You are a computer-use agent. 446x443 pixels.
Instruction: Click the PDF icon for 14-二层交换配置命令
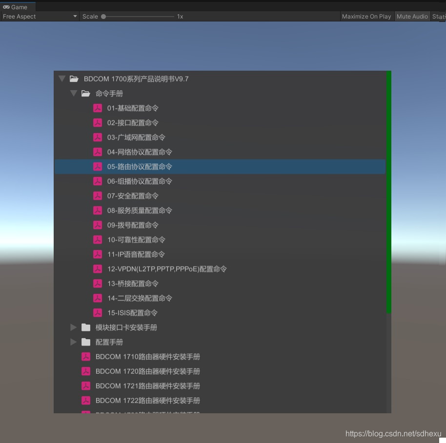tap(98, 298)
